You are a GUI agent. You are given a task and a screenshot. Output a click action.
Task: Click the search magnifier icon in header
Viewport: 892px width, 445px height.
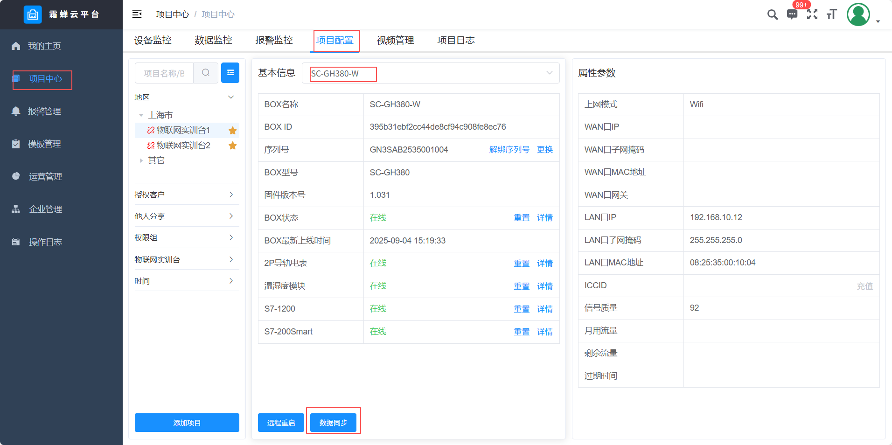(x=772, y=14)
